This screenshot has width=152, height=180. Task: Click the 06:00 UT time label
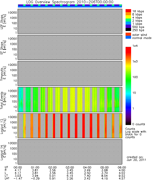pyautogui.click(x=122, y=168)
